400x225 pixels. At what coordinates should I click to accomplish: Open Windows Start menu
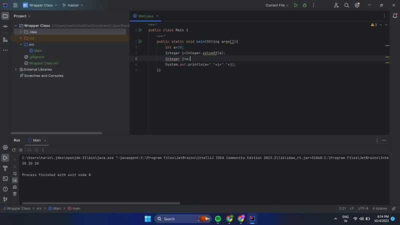(x=147, y=219)
